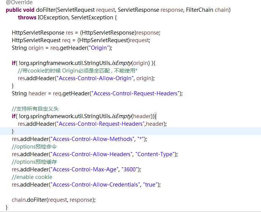The height and width of the screenshot is (212, 261).
Task: Click the "Access-Control-Allow-Origin" string
Action: pyautogui.click(x=95, y=78)
